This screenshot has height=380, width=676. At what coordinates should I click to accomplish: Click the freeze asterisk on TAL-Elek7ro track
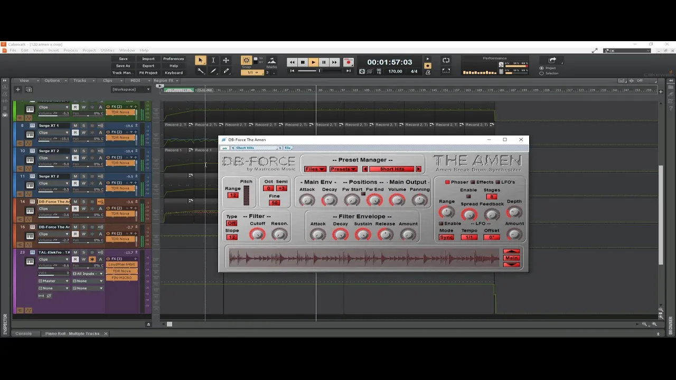[x=92, y=259]
